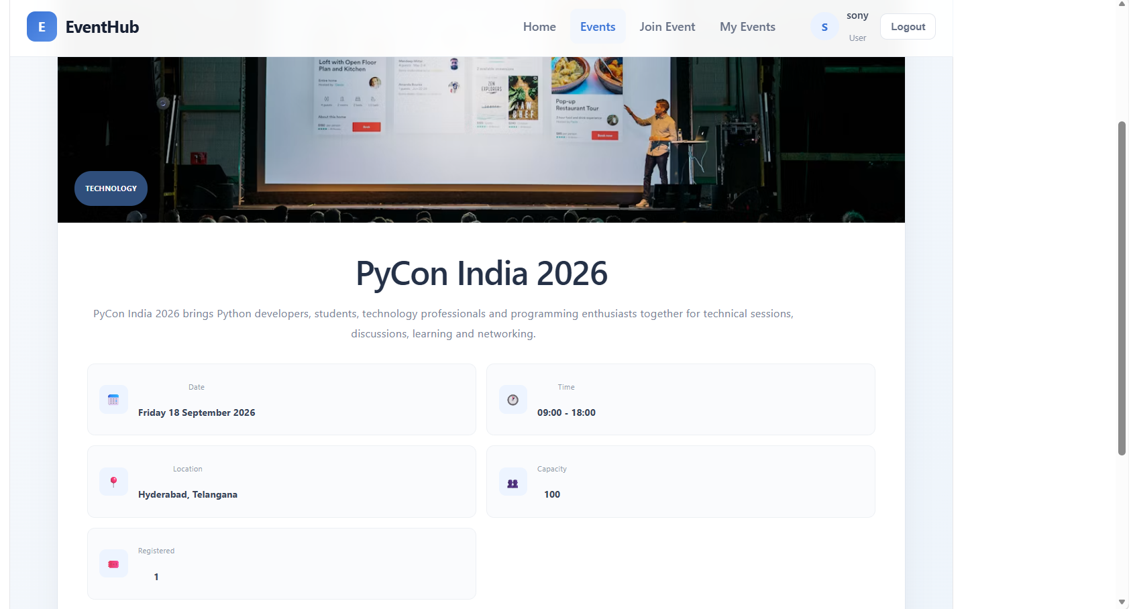Click the registered count 1
The height and width of the screenshot is (609, 1131).
[x=156, y=577]
